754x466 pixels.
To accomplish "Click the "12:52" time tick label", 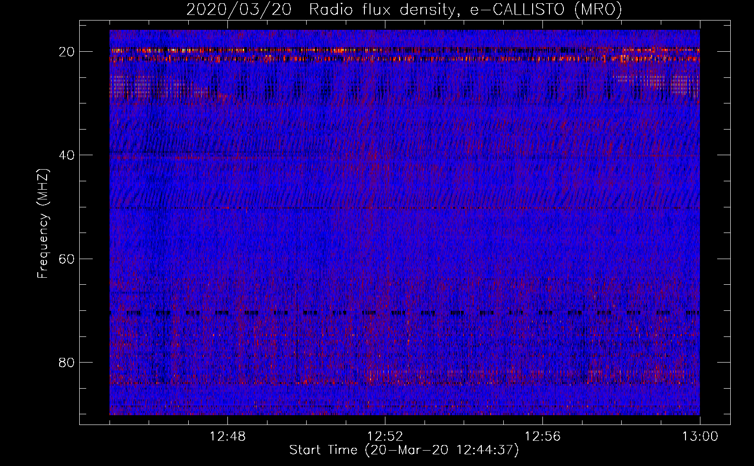I will [385, 437].
